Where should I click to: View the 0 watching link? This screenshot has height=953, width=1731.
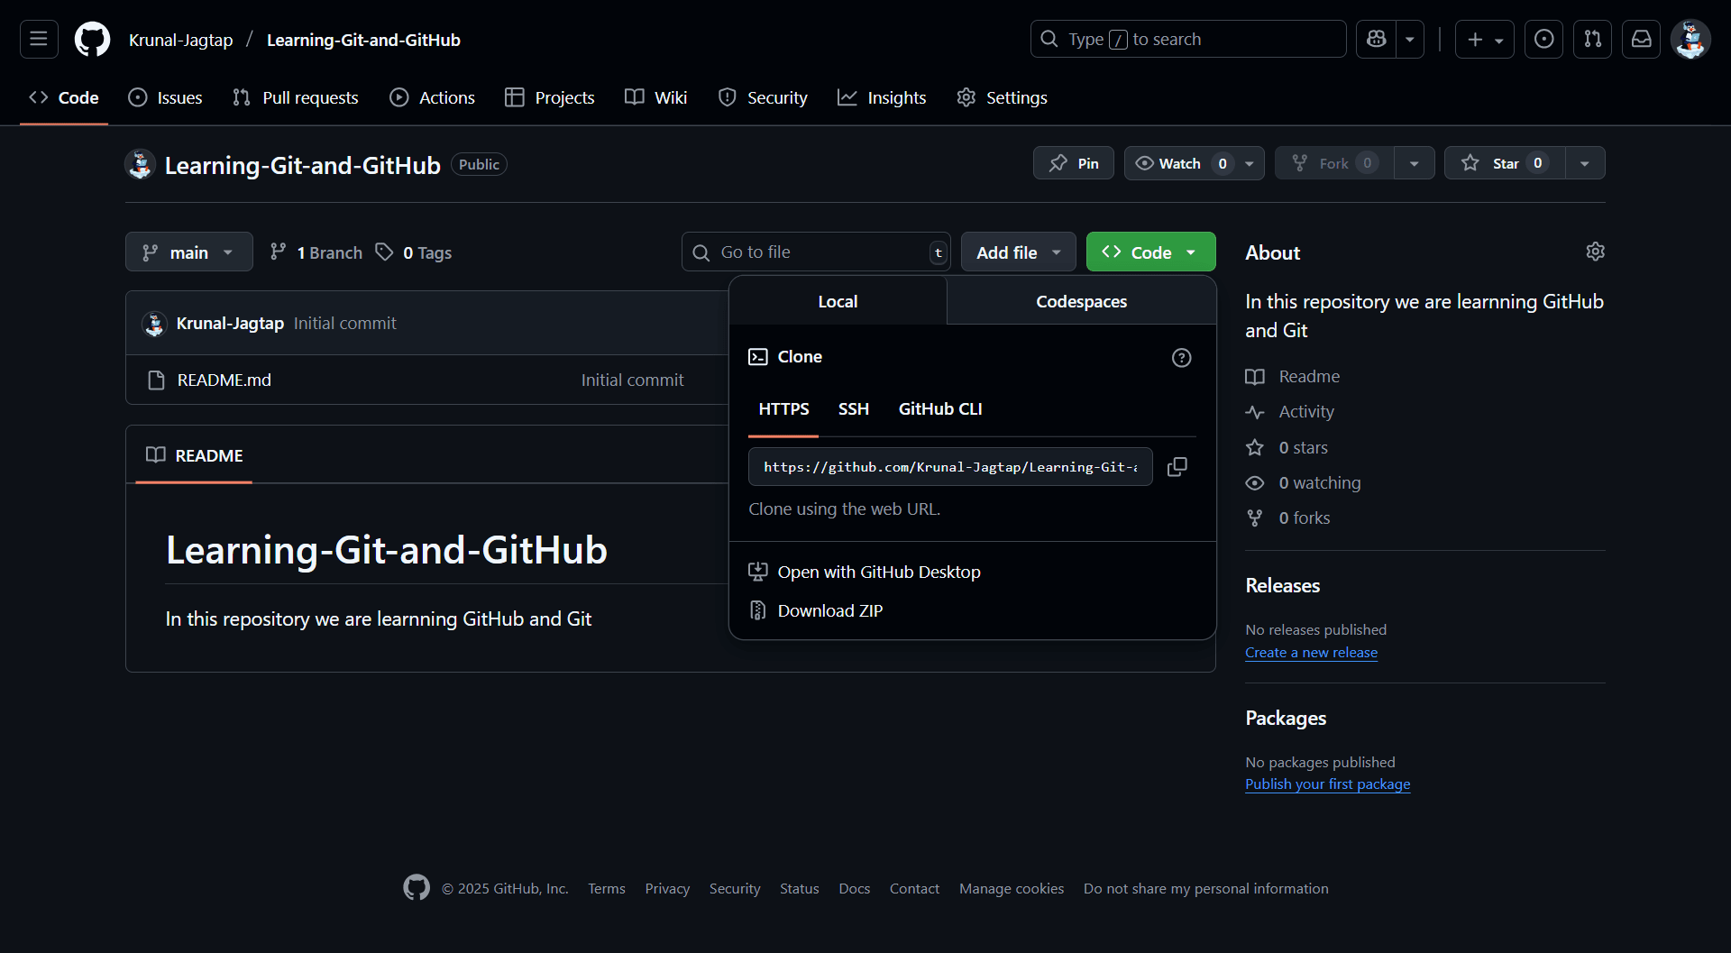(x=1303, y=482)
